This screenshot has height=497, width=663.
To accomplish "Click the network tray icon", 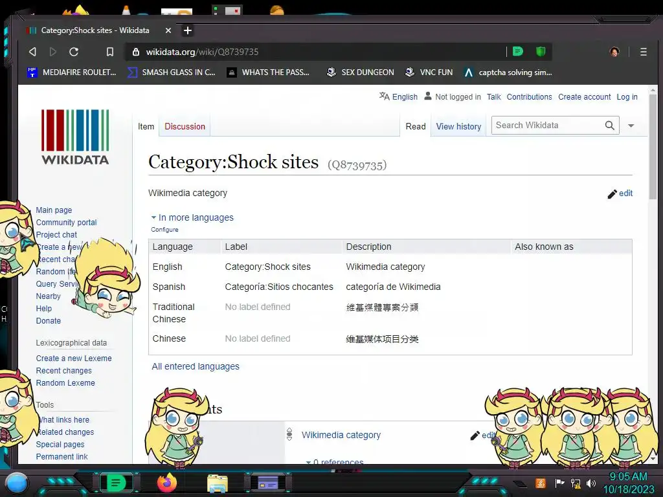I will click(x=575, y=483).
